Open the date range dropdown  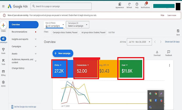(x=139, y=42)
